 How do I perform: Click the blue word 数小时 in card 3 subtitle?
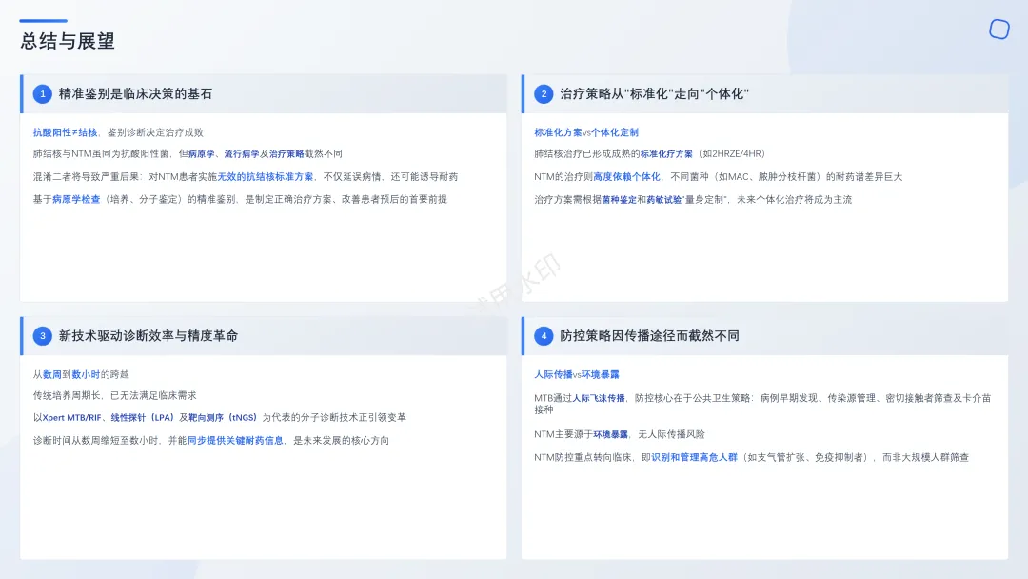click(86, 374)
